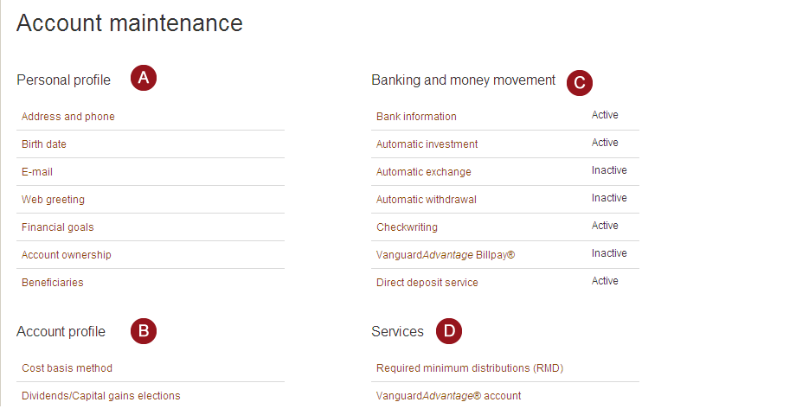
Task: Open Cost basis method
Action: click(x=67, y=367)
